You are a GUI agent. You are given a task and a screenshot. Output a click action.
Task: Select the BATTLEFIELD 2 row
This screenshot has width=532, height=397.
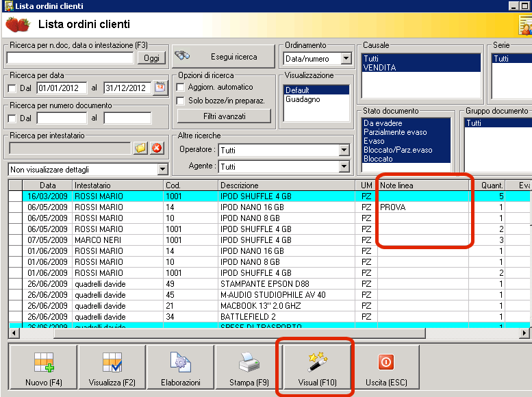coord(270,317)
